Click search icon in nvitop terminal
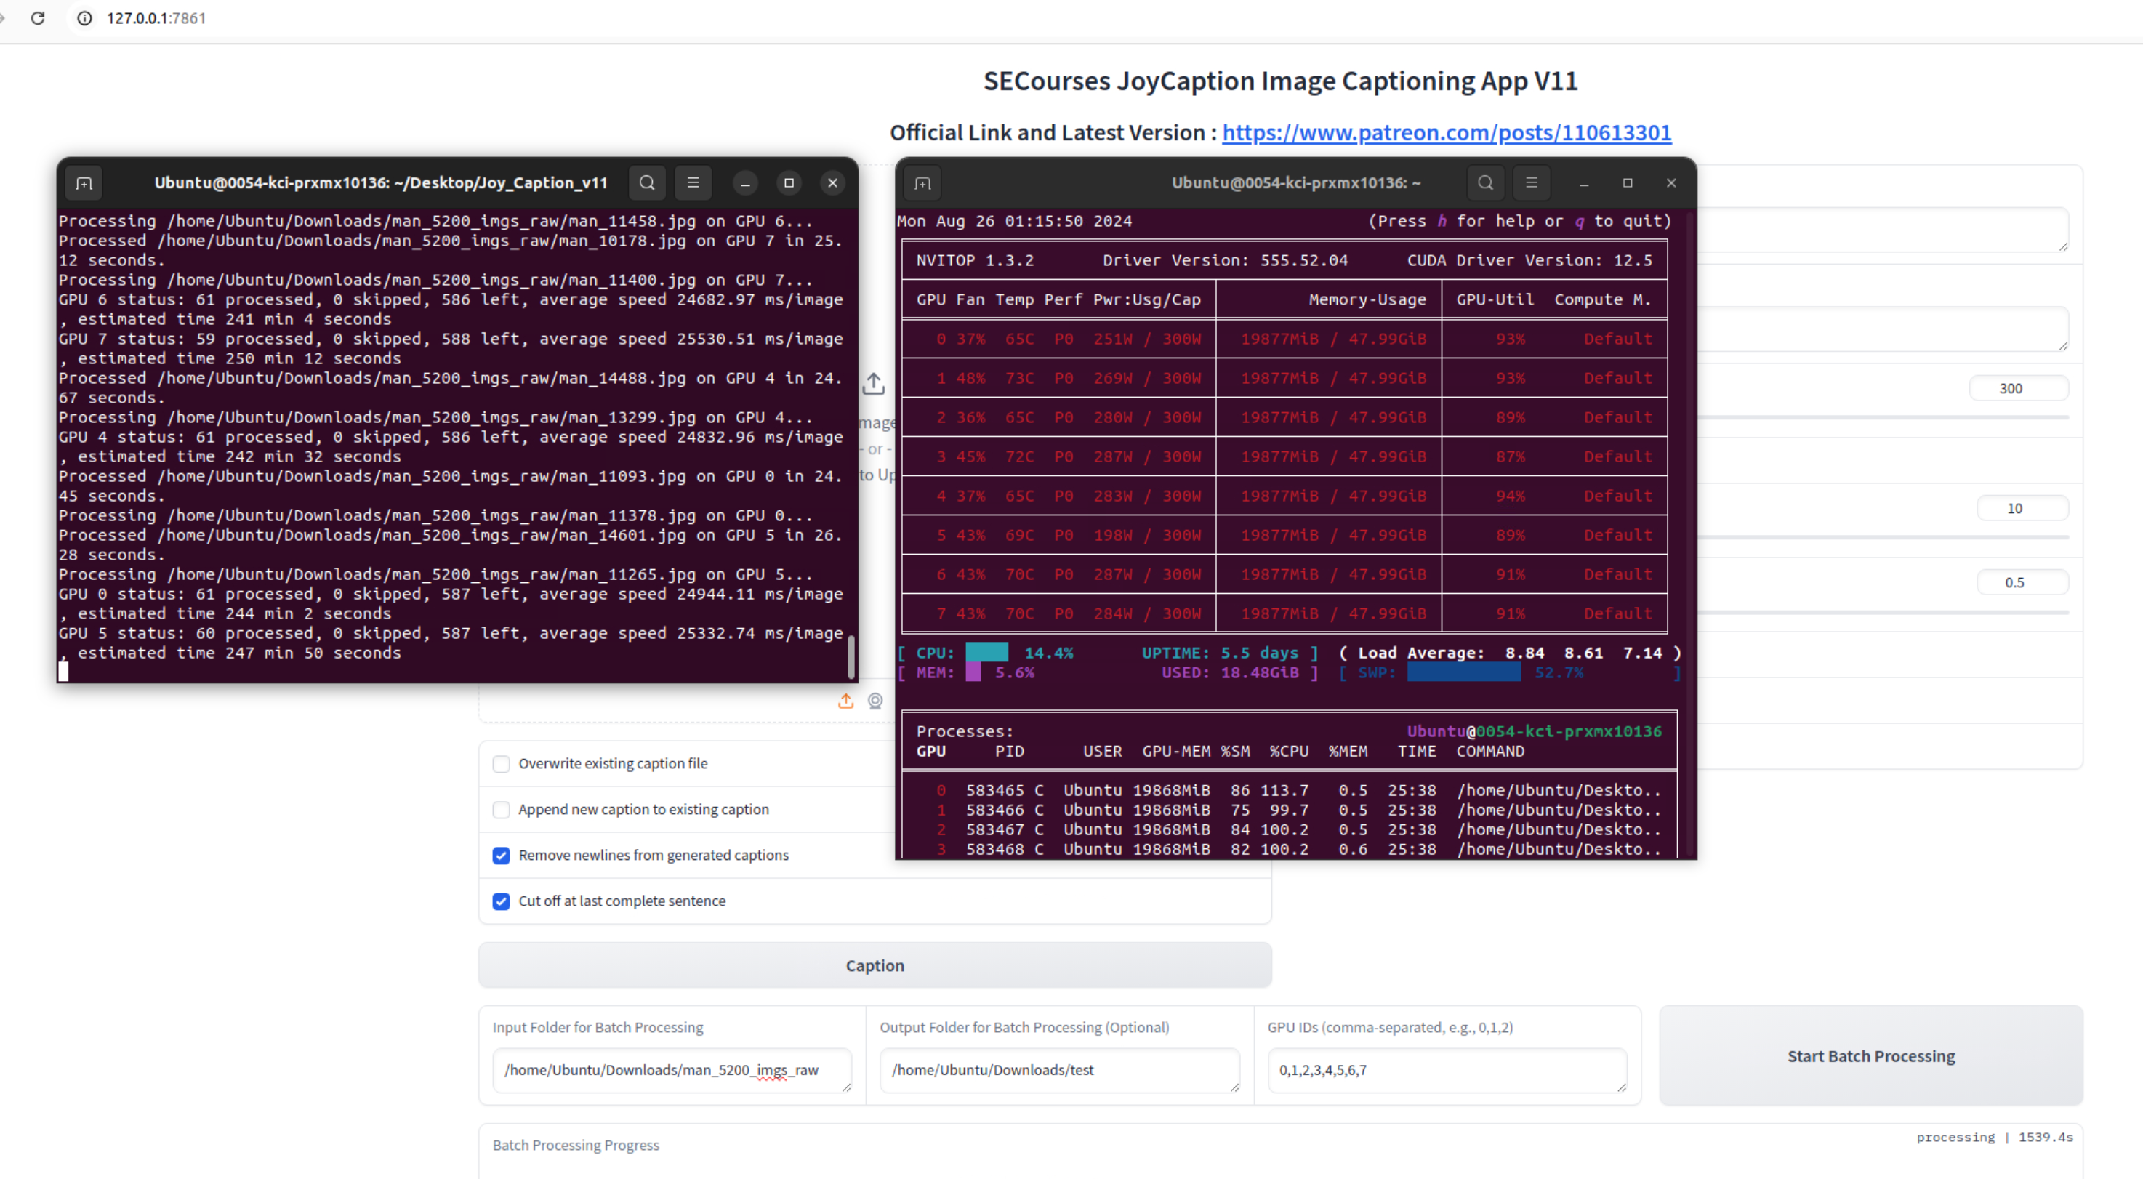 click(1485, 183)
